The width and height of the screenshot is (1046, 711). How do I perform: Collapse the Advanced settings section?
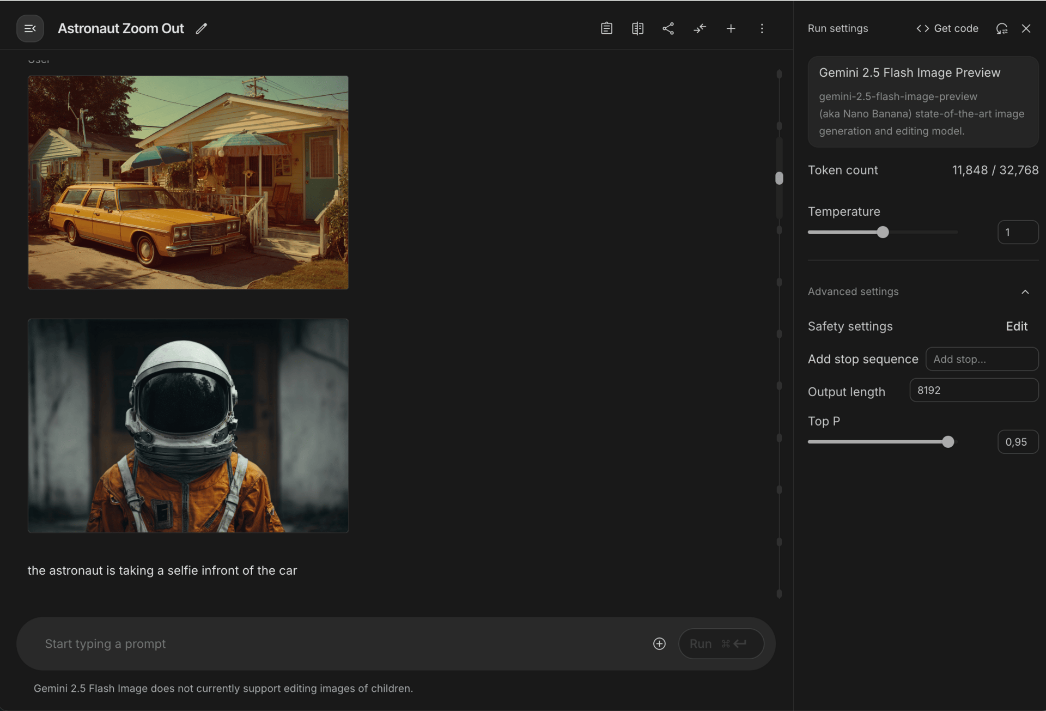(x=1025, y=292)
